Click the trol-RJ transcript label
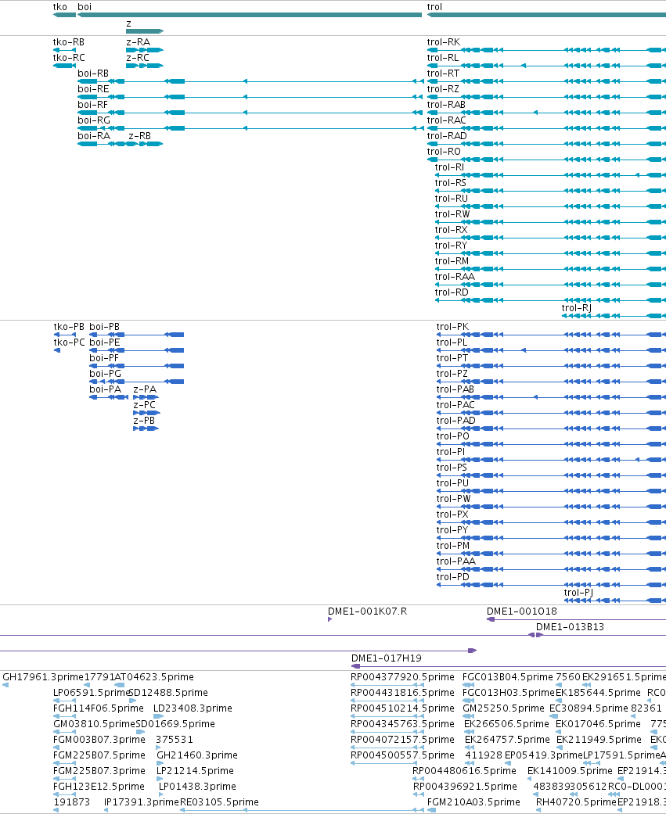 [576, 308]
